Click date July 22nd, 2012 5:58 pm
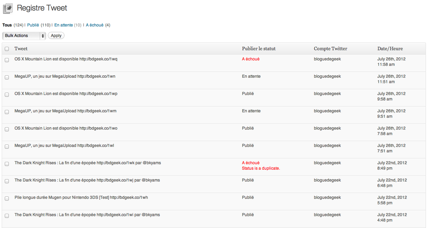 click(x=392, y=200)
